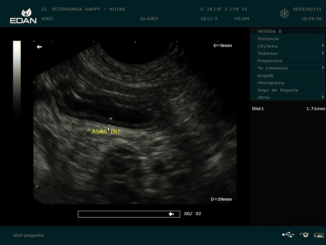Click the scan orientation arrow marker
This screenshot has width=326, height=245.
39,47
